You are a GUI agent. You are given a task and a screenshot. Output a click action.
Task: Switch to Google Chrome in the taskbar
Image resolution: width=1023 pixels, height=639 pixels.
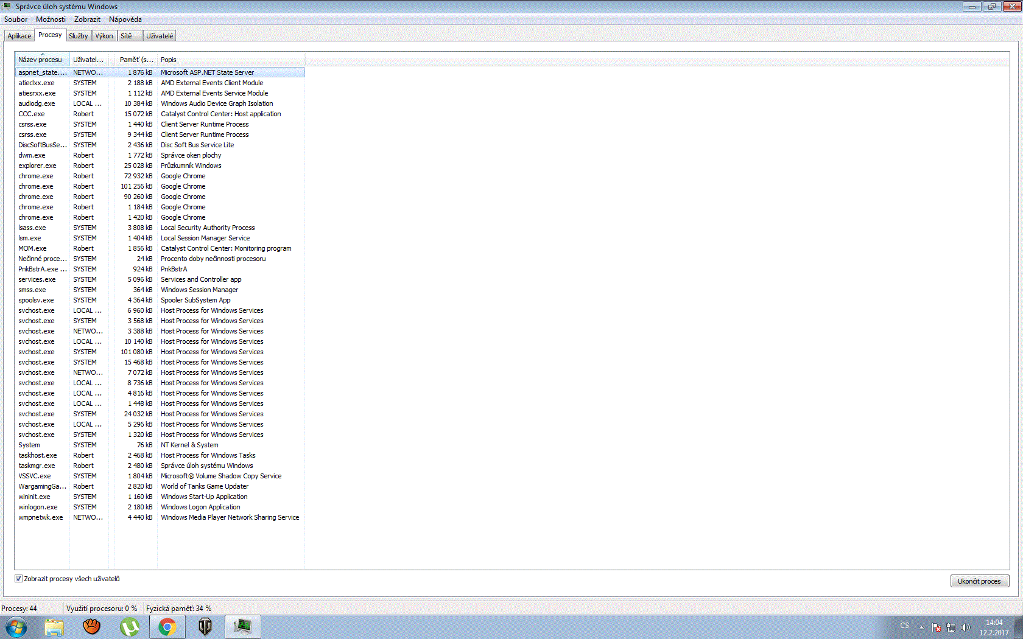167,627
